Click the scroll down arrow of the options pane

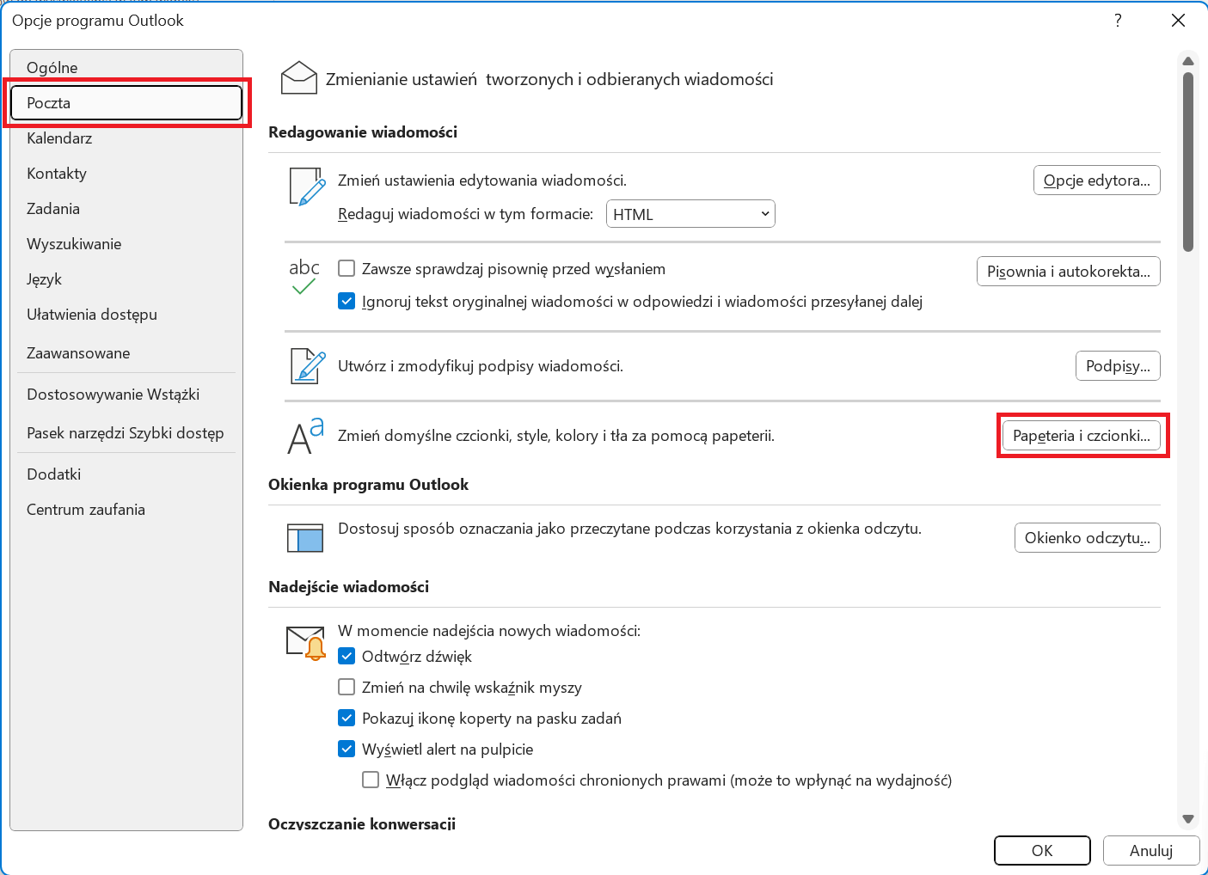(1188, 819)
